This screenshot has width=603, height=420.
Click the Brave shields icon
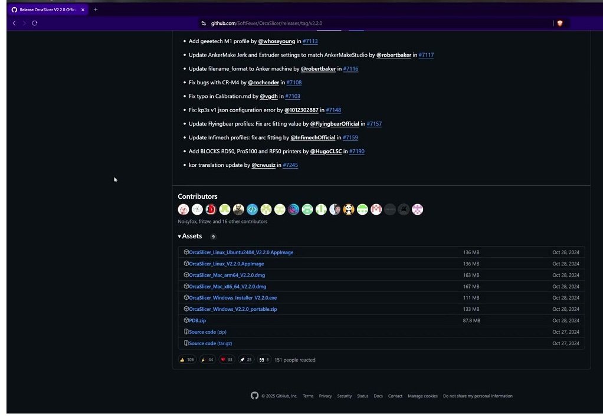pyautogui.click(x=560, y=24)
